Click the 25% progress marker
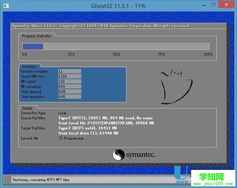The height and width of the screenshot is (188, 237). [x=71, y=54]
